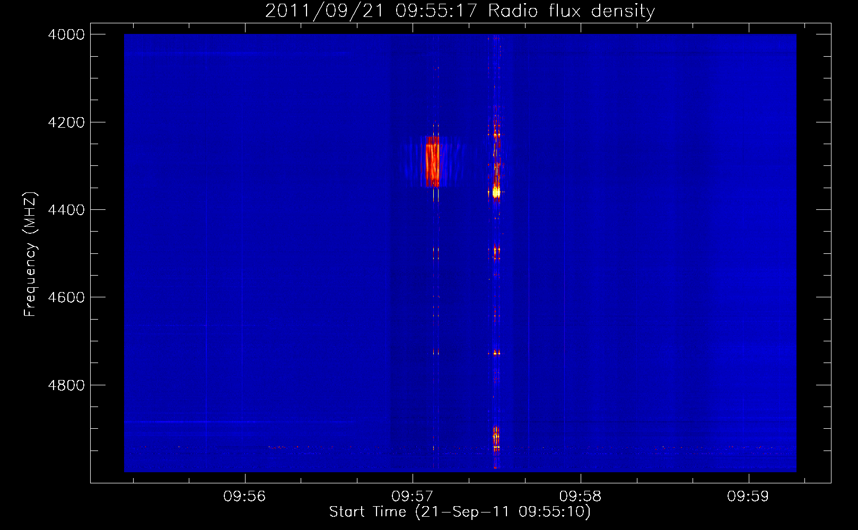Click the 09:58 time tick label
Viewport: 858px width, 530px height.
(x=581, y=497)
